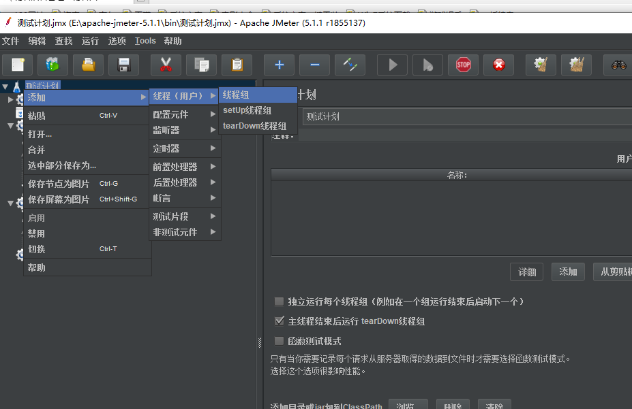Click the 删除 button near ClassPath
This screenshot has height=409, width=632.
coord(453,404)
